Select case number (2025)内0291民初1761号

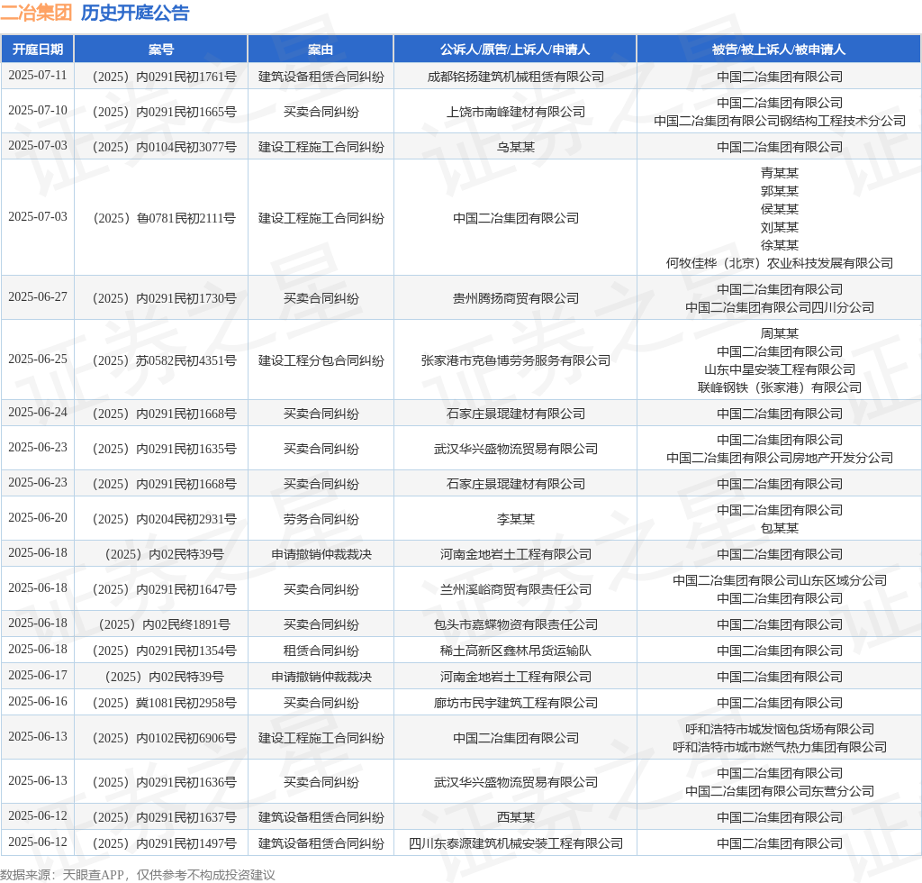[x=165, y=77]
